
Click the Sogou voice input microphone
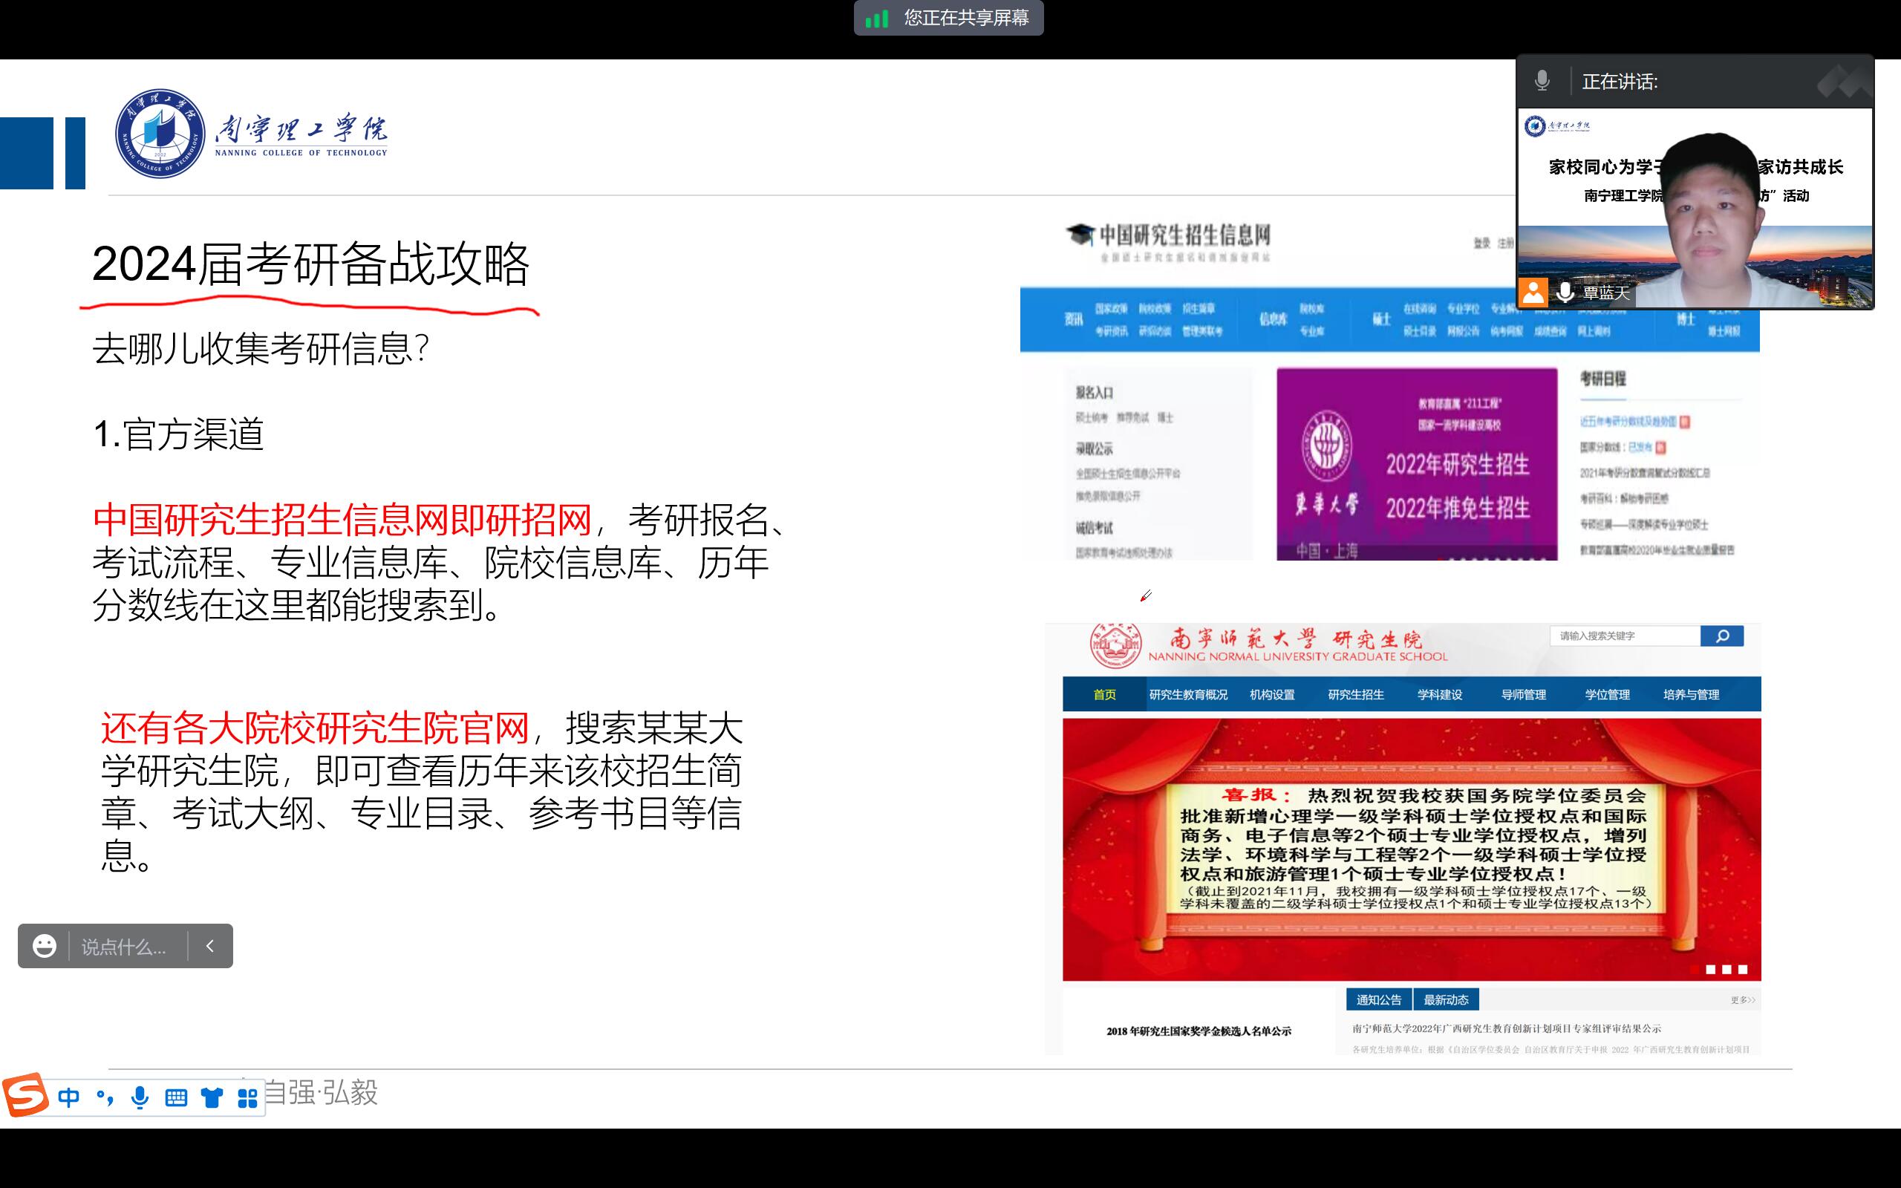pyautogui.click(x=140, y=1097)
